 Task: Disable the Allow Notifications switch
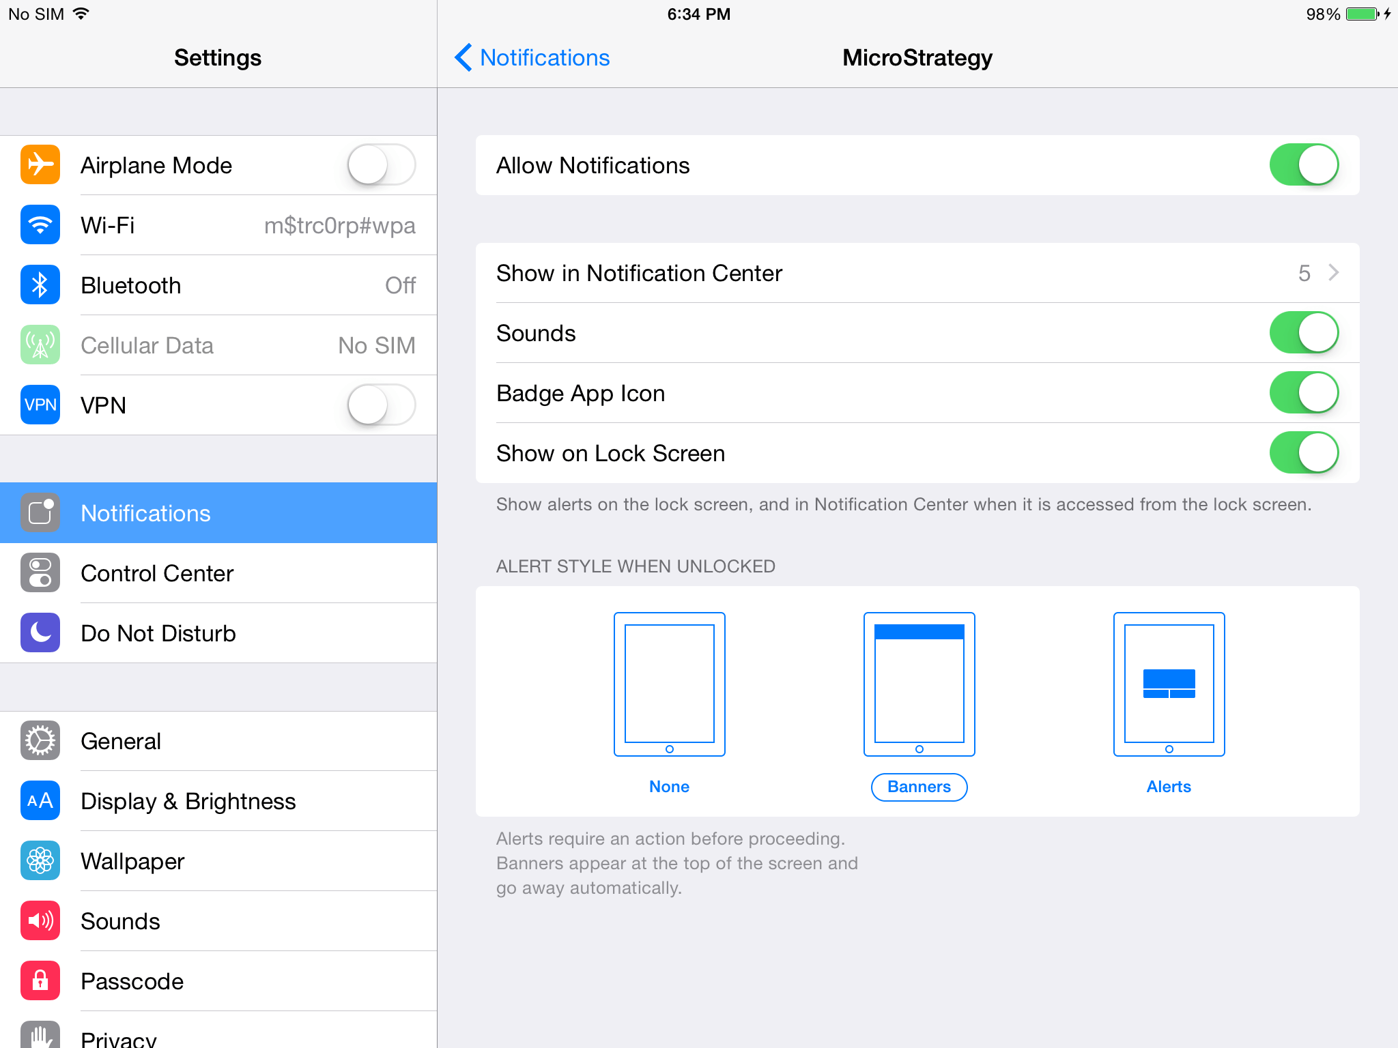(1304, 165)
